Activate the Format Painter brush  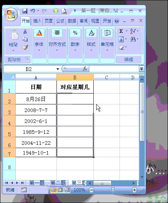click(25, 47)
